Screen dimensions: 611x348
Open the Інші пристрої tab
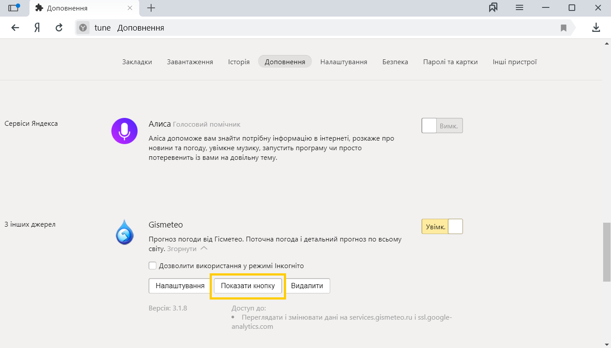[x=514, y=62]
